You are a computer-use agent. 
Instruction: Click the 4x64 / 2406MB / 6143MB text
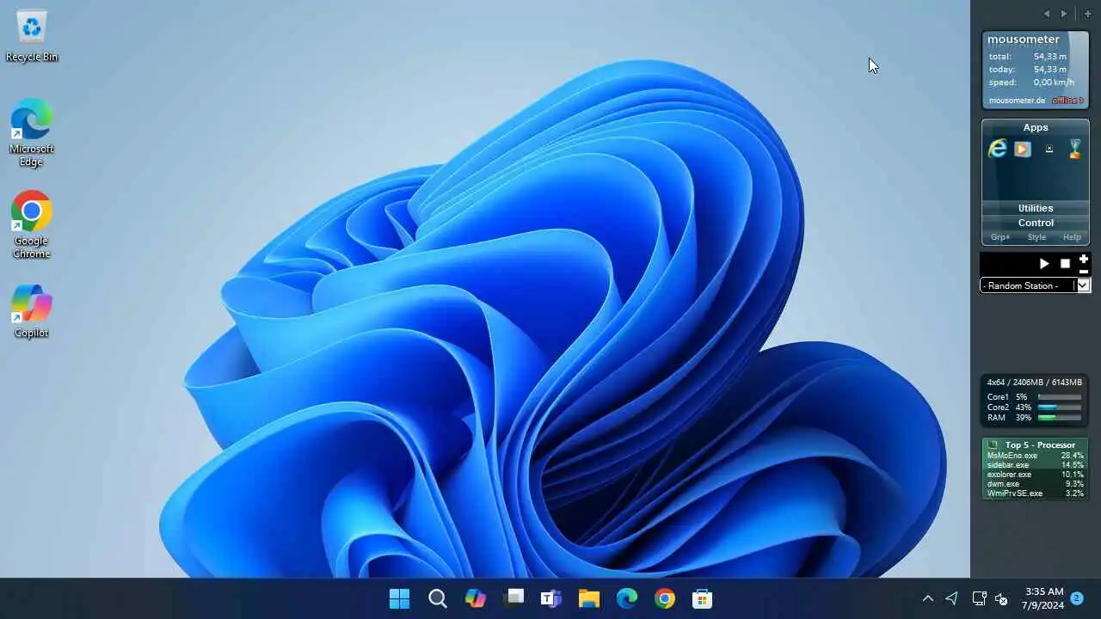tap(1035, 383)
